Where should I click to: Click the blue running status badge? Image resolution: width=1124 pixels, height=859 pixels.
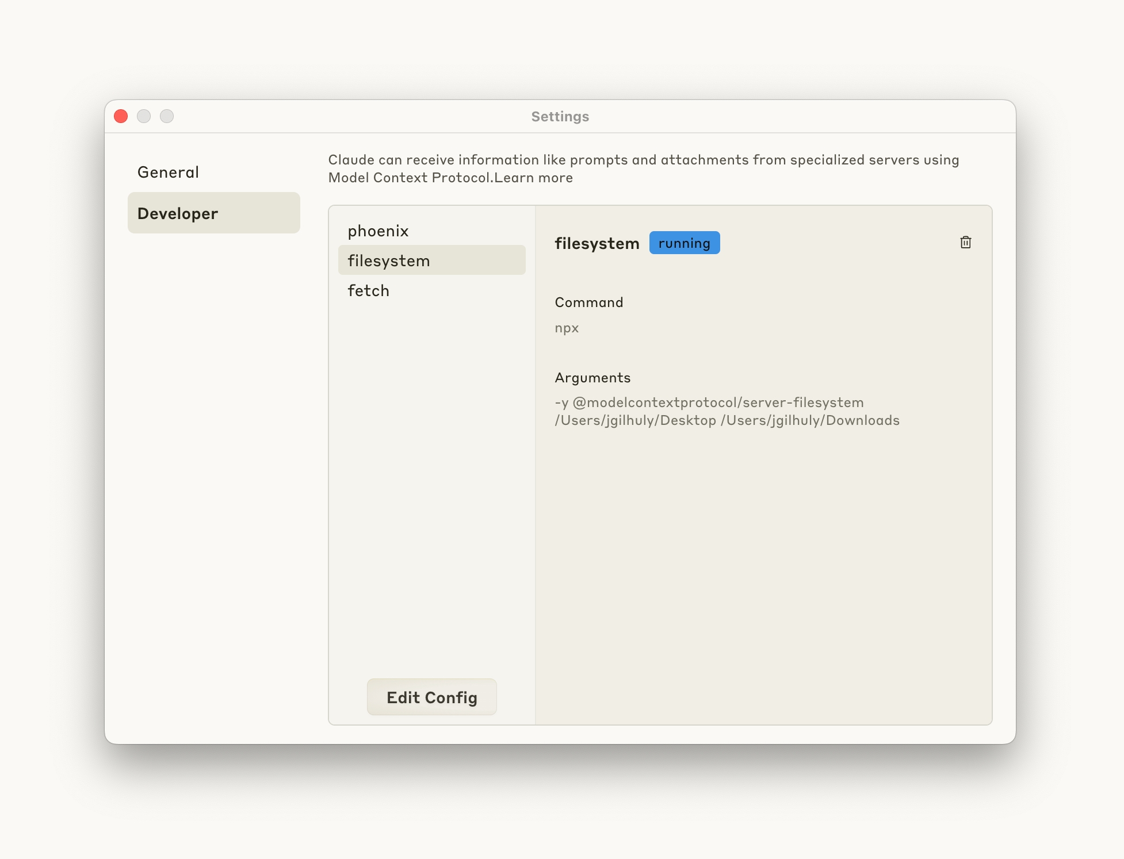pos(684,243)
